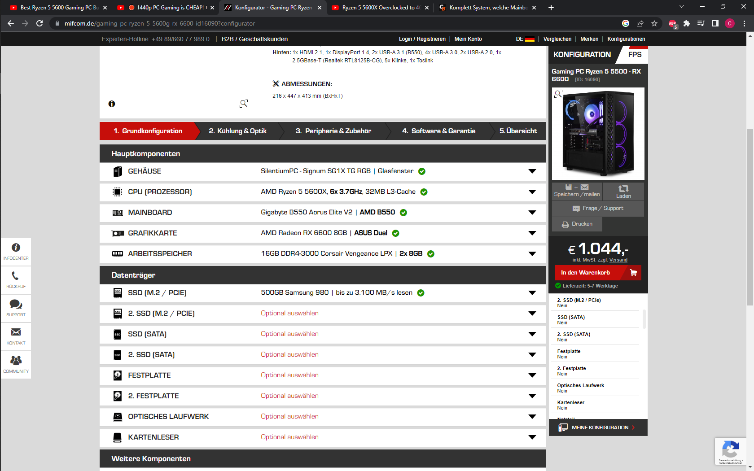This screenshot has height=471, width=754.
Task: Click the Festplatte hard drive icon
Action: pyautogui.click(x=118, y=375)
